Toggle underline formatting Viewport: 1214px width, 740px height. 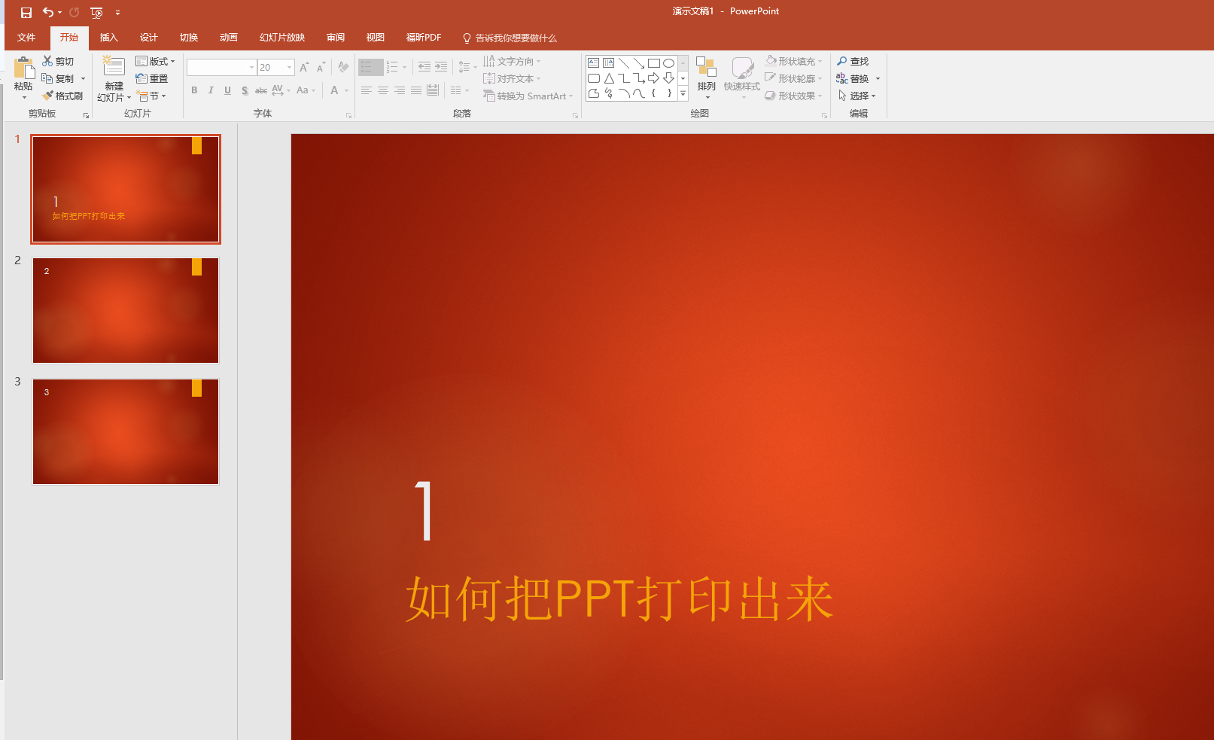[227, 90]
